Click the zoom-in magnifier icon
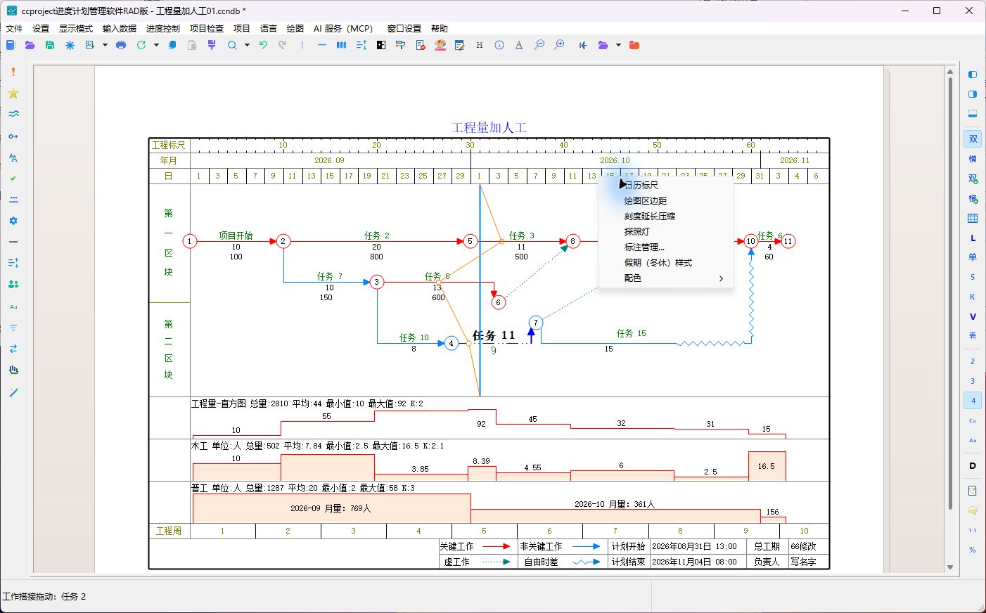Screen dimensions: 986x613 559,45
